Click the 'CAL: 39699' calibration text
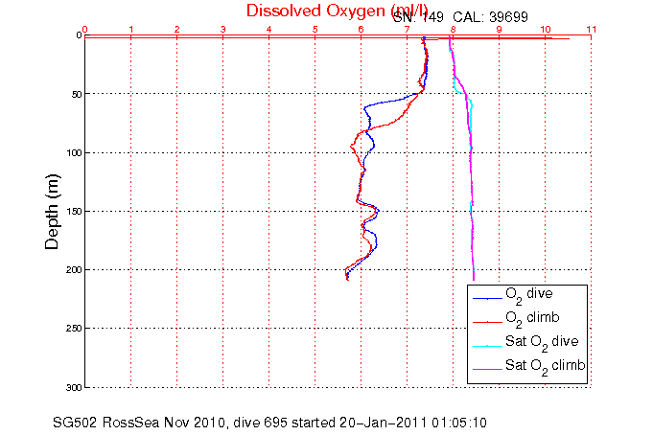Viewport: 653px width, 435px height. point(491,17)
